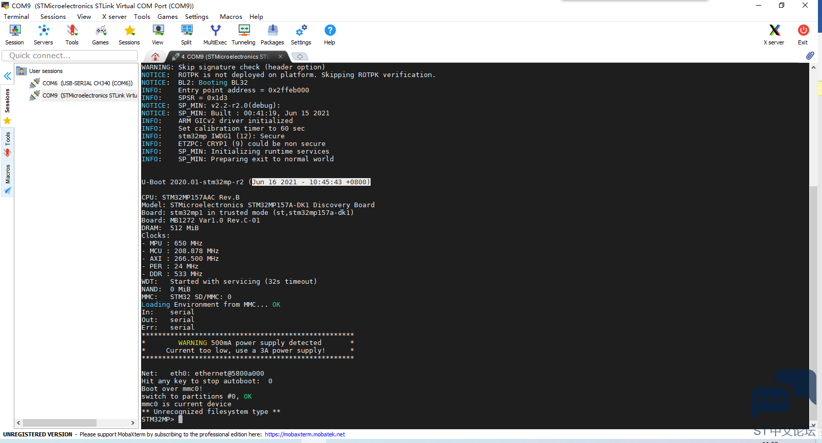The width and height of the screenshot is (822, 443).
Task: Open the Tunneling toolbar icon
Action: [x=244, y=35]
